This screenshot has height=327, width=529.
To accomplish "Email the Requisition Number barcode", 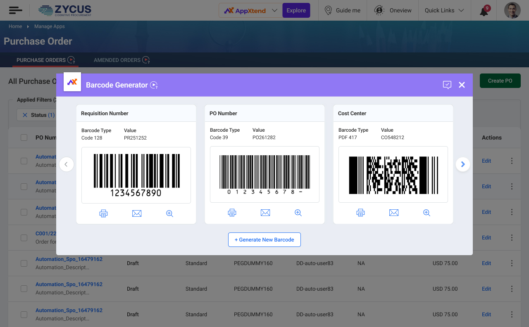I will (x=137, y=213).
